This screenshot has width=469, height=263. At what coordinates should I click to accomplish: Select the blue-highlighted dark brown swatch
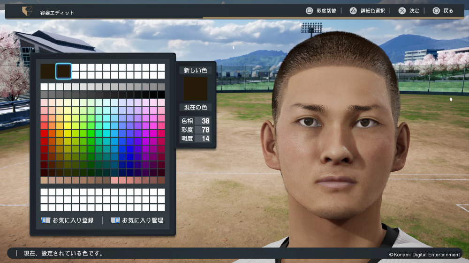coord(63,71)
